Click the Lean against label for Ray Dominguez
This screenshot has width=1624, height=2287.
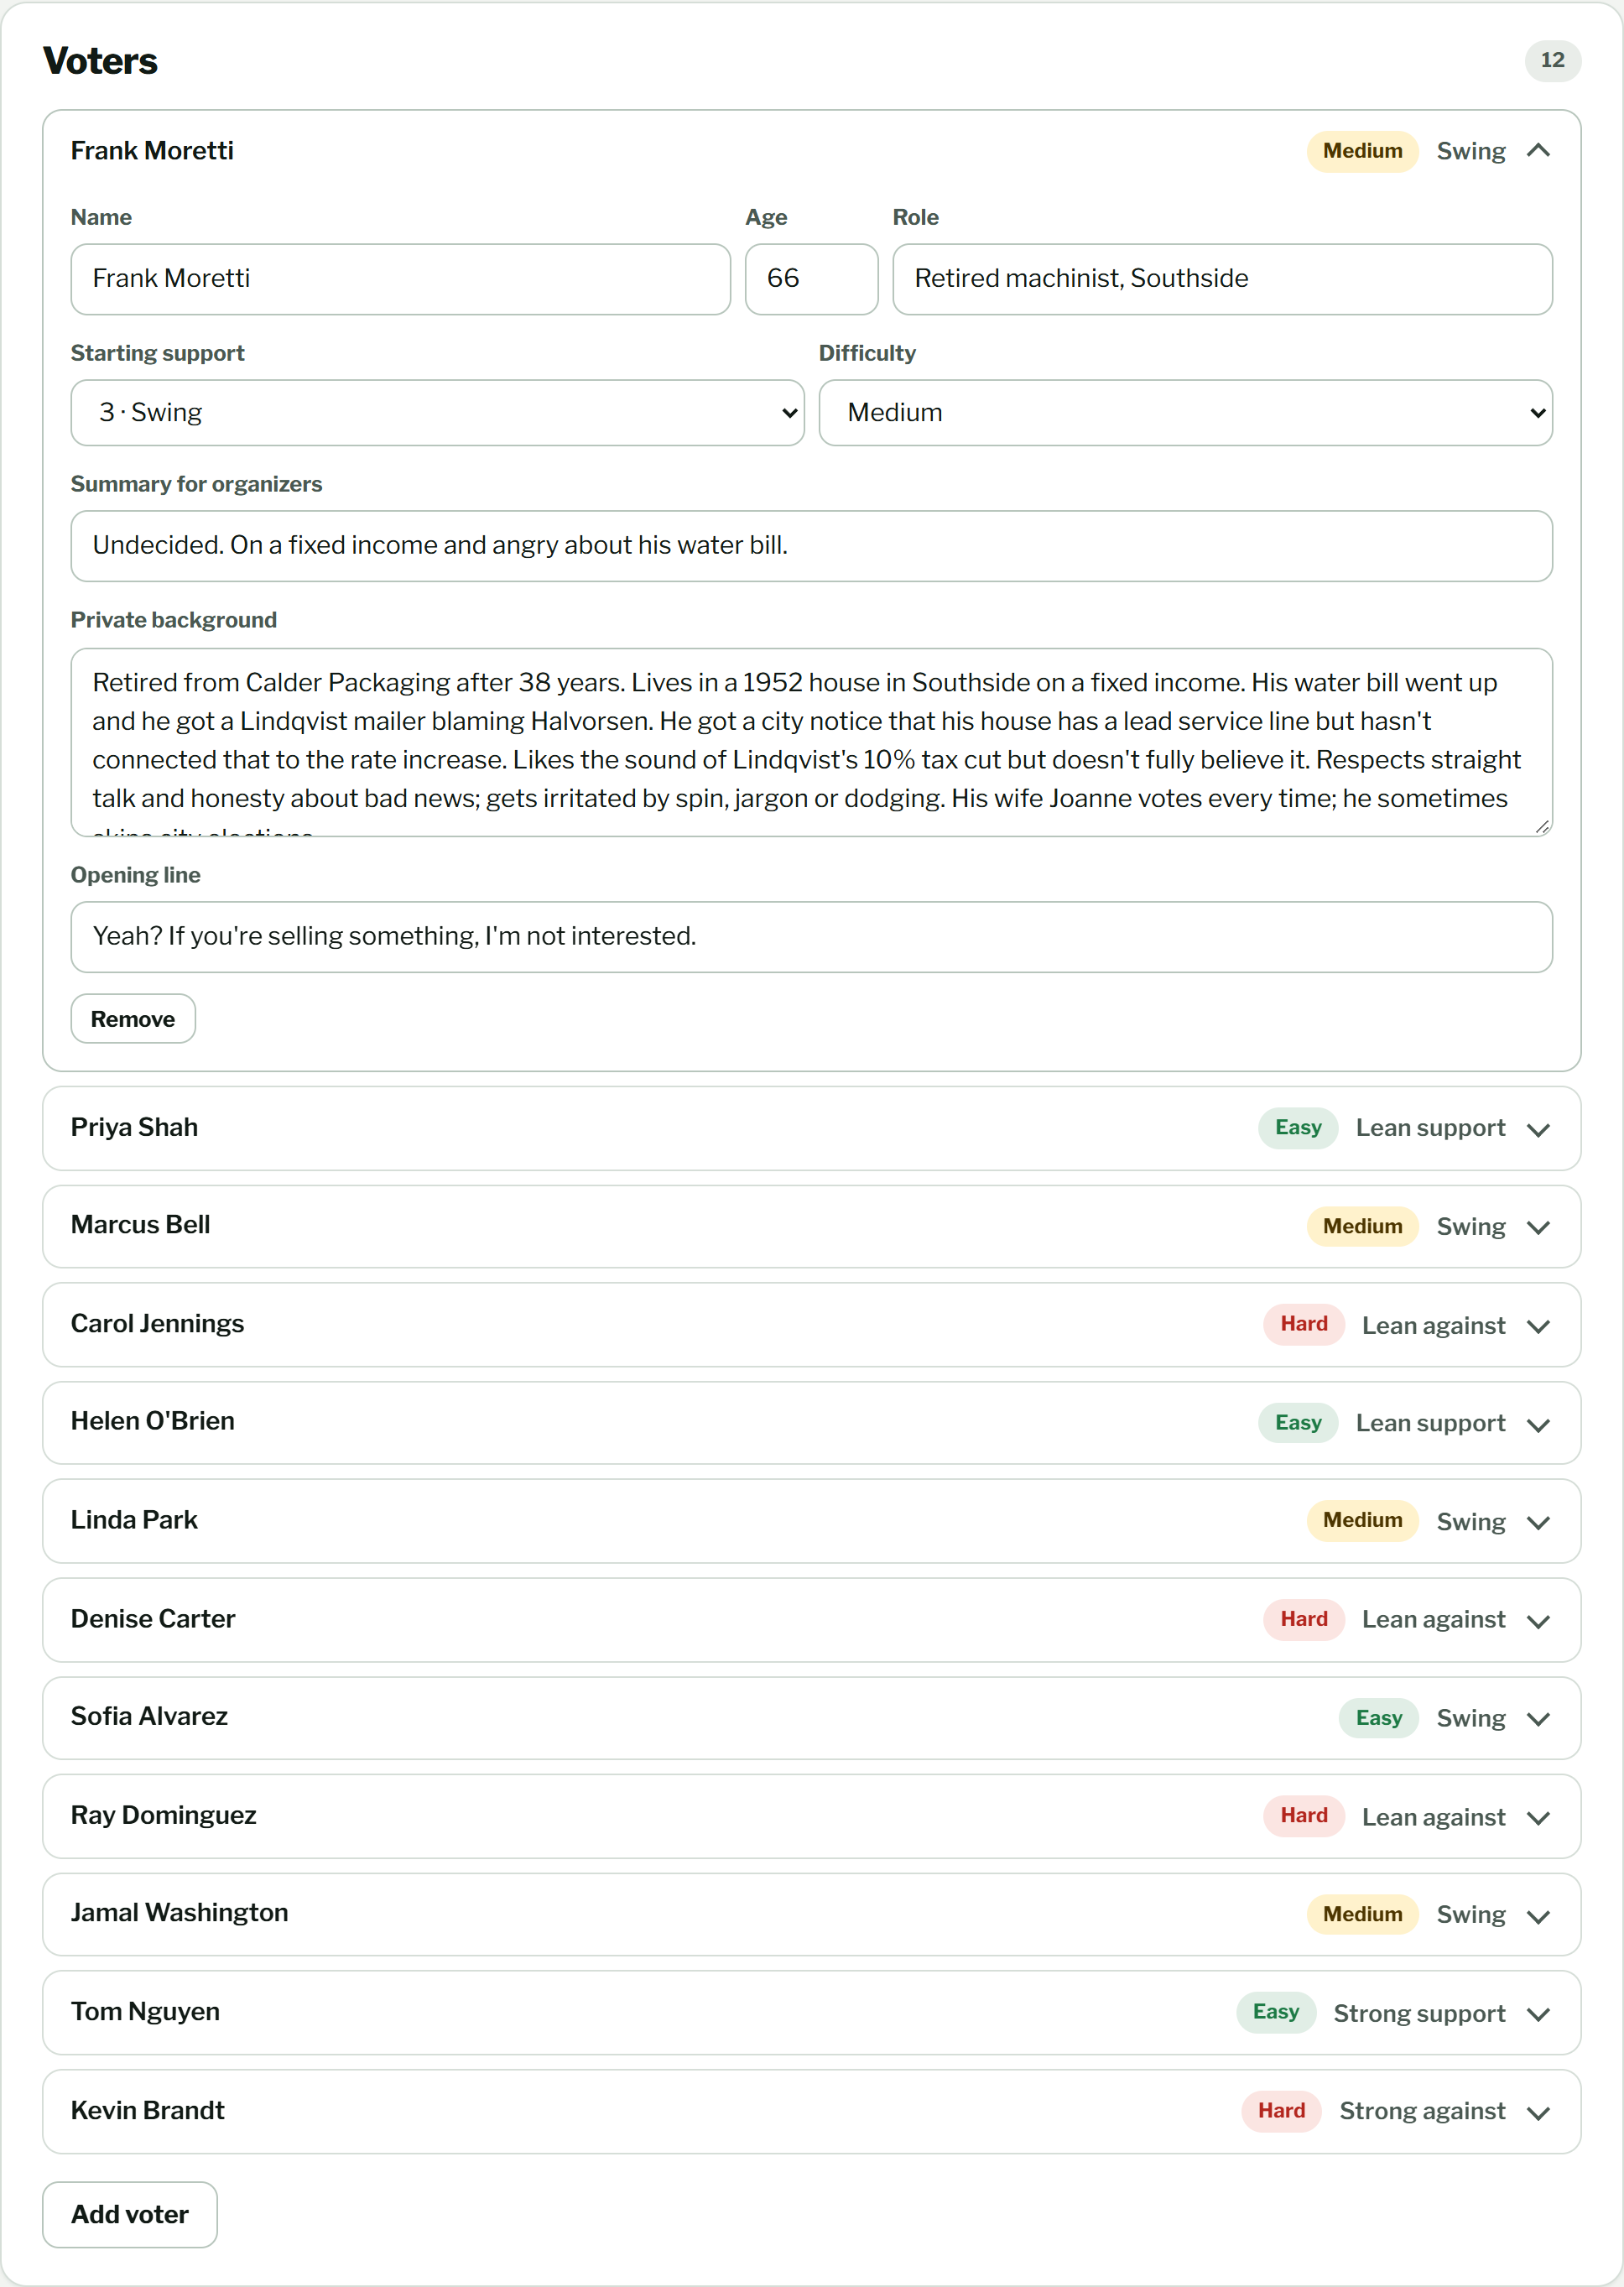point(1433,1817)
